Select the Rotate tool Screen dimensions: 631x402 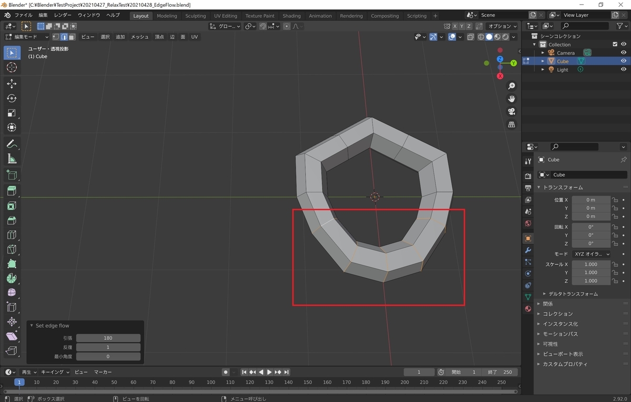(x=12, y=98)
